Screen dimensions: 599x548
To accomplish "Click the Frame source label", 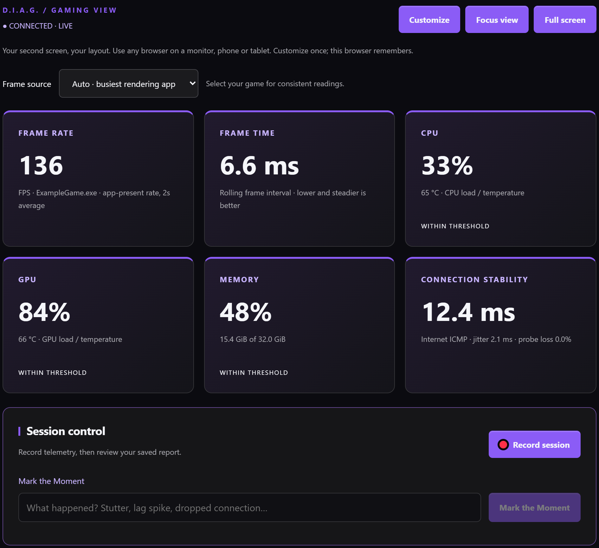I will tap(27, 84).
